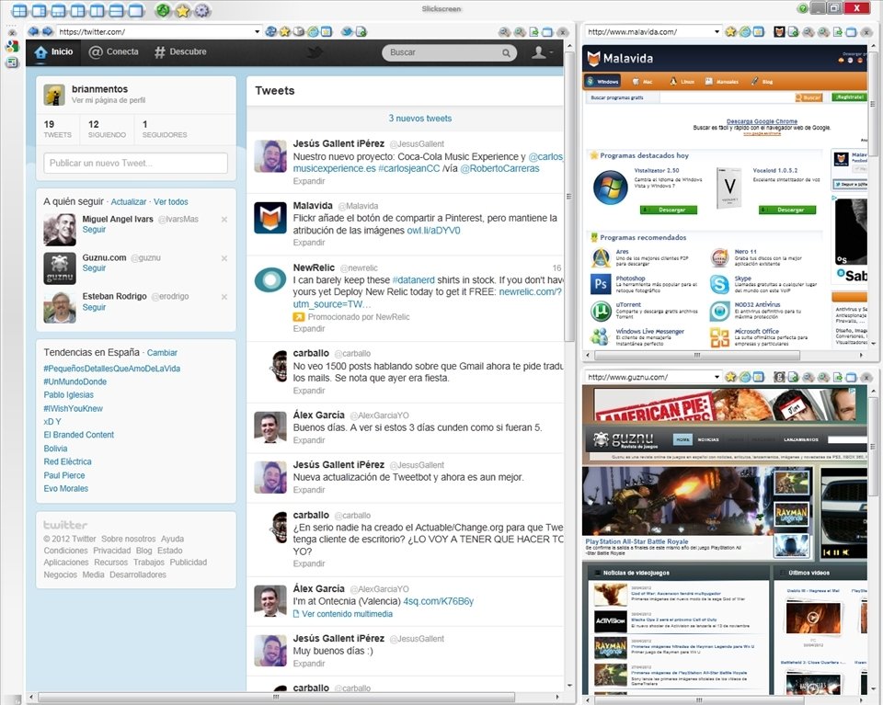Follow Guznu.com with Seguir

pos(94,267)
